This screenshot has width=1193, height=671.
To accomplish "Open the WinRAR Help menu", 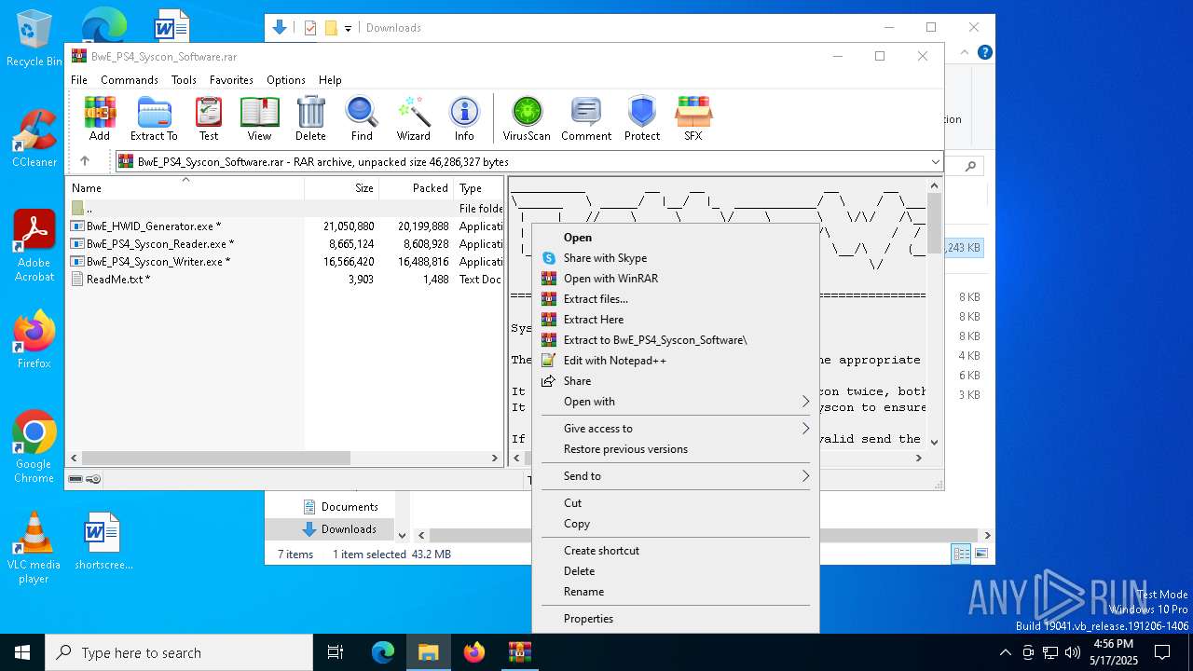I will pyautogui.click(x=330, y=80).
